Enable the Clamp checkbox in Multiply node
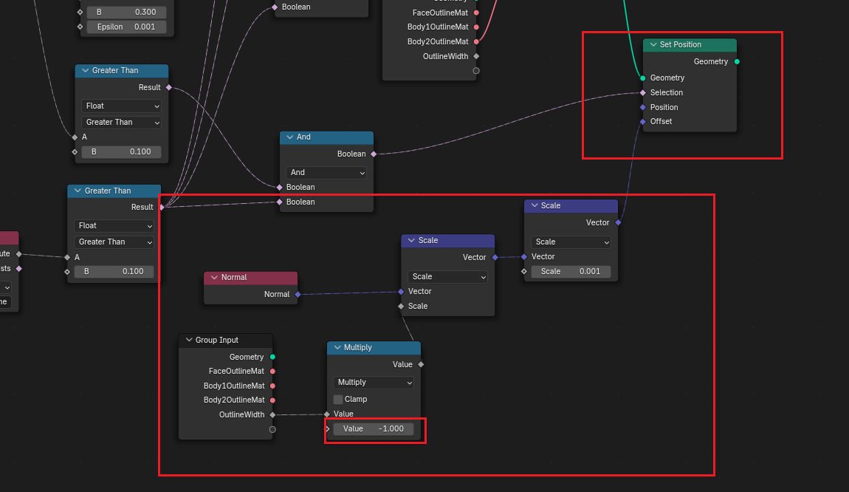Screen dimensions: 849x492 pyautogui.click(x=338, y=399)
